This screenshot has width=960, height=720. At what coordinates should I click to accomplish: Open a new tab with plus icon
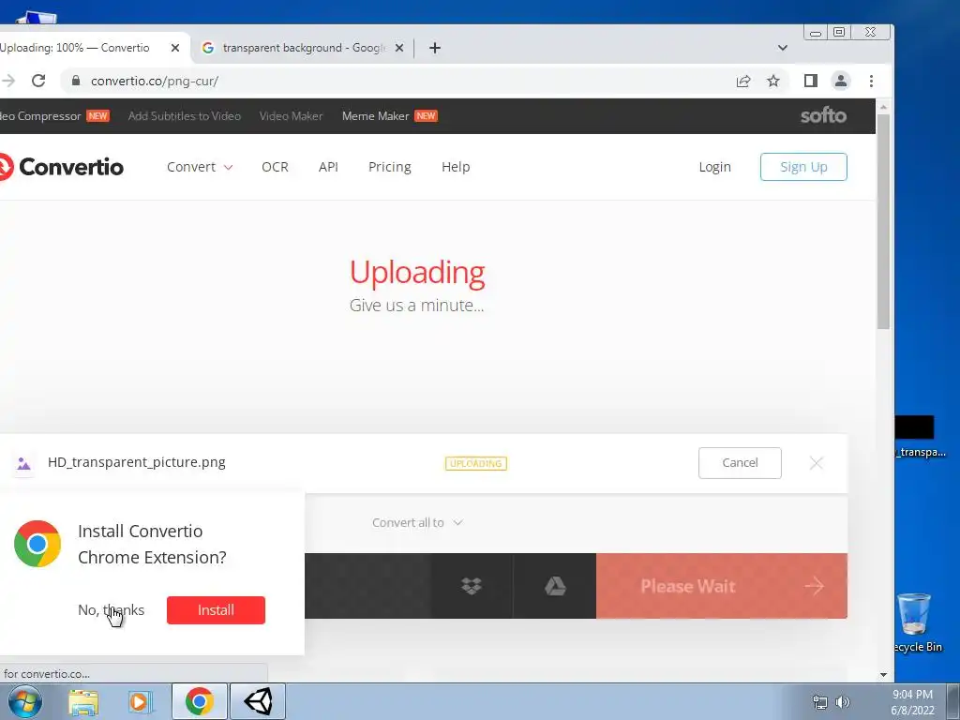click(435, 48)
